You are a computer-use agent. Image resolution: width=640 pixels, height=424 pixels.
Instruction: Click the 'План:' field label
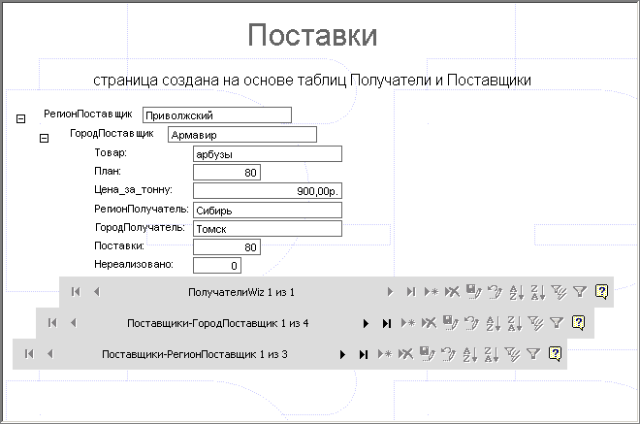pos(108,171)
